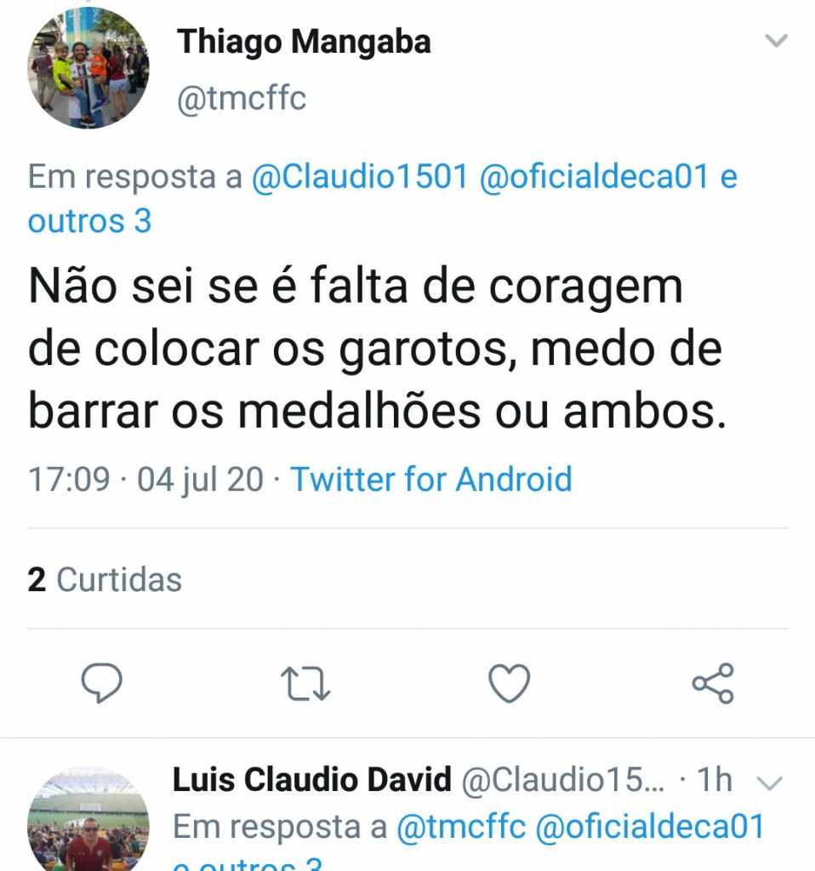This screenshot has height=871, width=815.
Task: Tap the reply speech bubble icon
Action: pos(102,683)
